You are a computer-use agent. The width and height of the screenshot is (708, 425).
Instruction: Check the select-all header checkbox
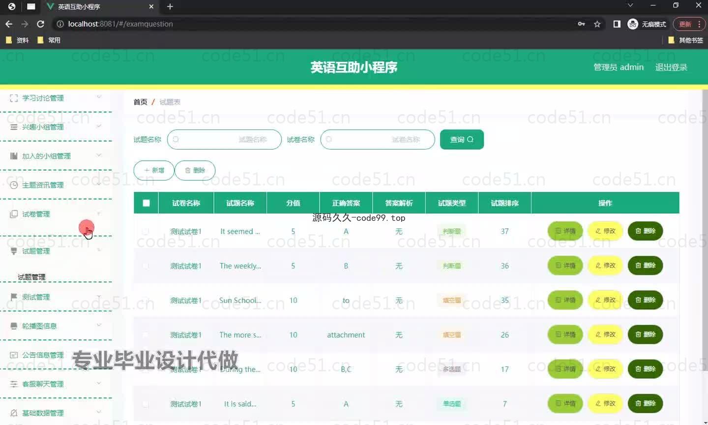point(146,203)
